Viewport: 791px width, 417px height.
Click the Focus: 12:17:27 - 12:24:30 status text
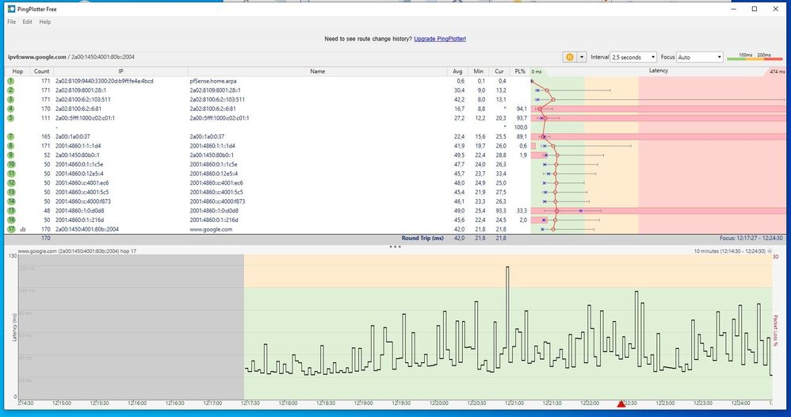(751, 238)
